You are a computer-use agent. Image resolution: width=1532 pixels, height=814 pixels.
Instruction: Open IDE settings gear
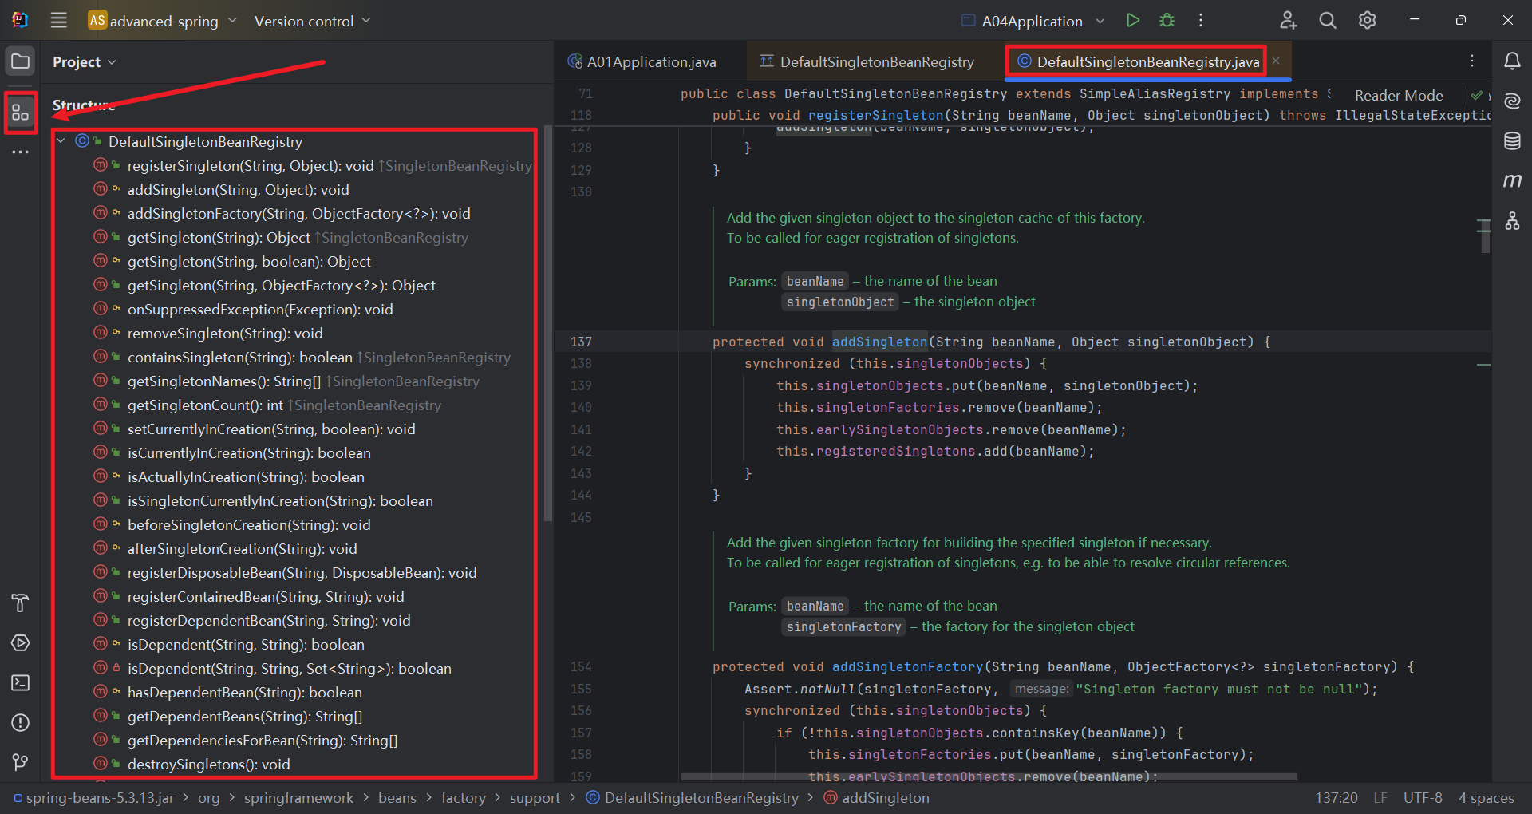pos(1368,21)
